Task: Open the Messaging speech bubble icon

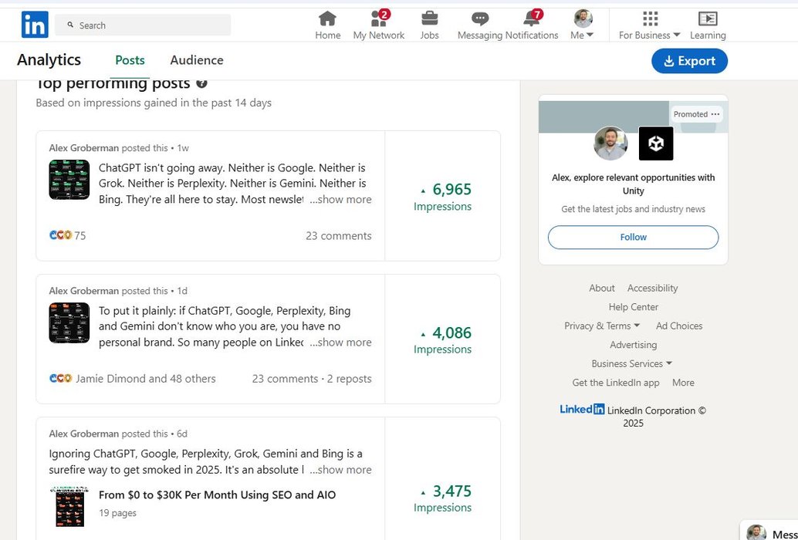Action: (480, 19)
